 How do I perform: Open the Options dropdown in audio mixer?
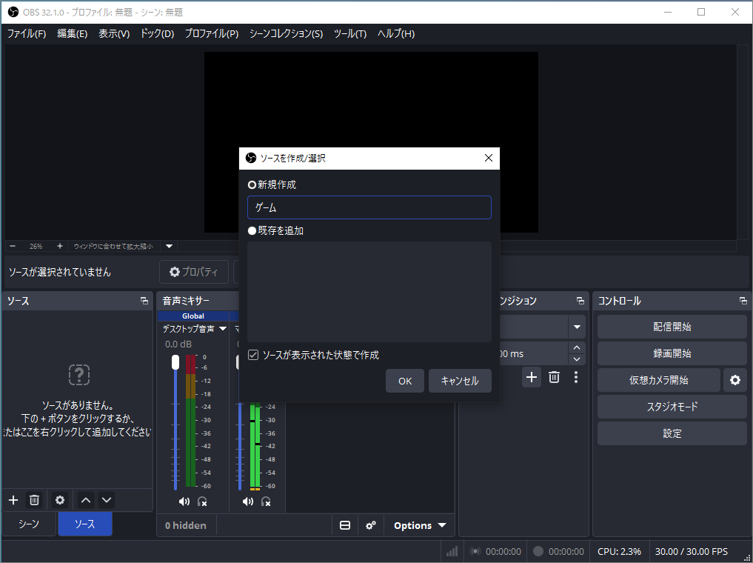click(x=420, y=525)
